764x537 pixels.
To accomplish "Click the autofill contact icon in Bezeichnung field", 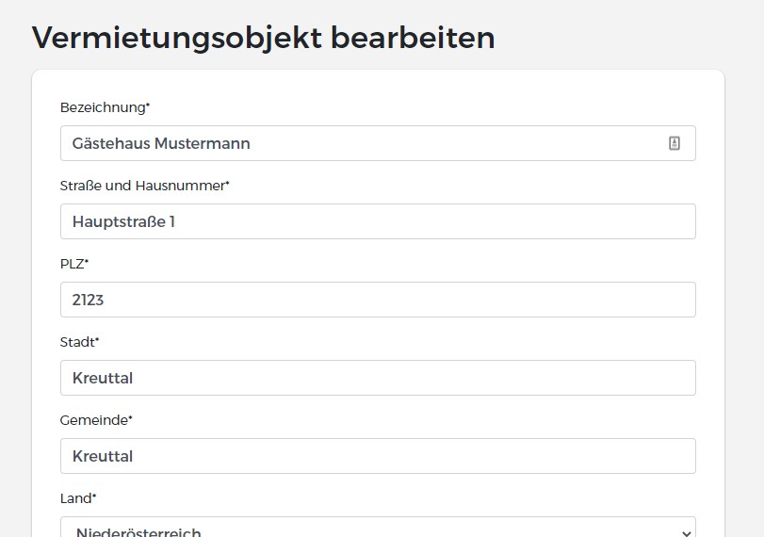I will point(675,143).
